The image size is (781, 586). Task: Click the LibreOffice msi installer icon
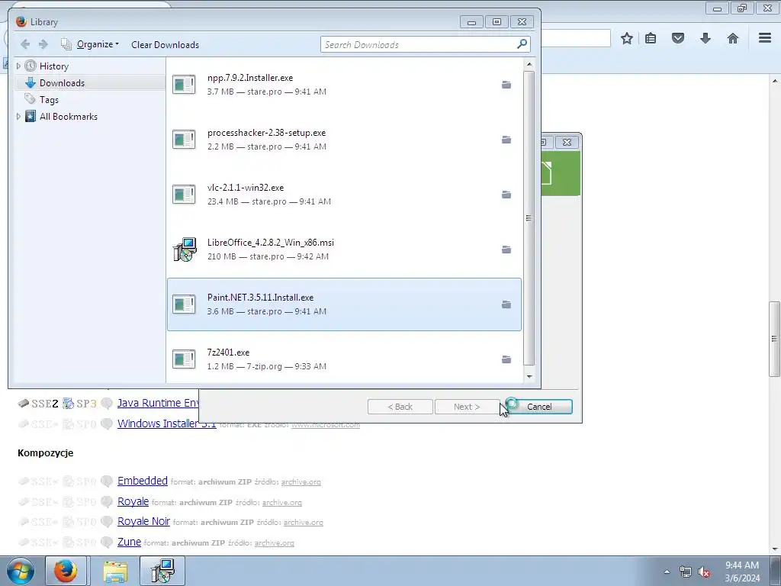(185, 250)
